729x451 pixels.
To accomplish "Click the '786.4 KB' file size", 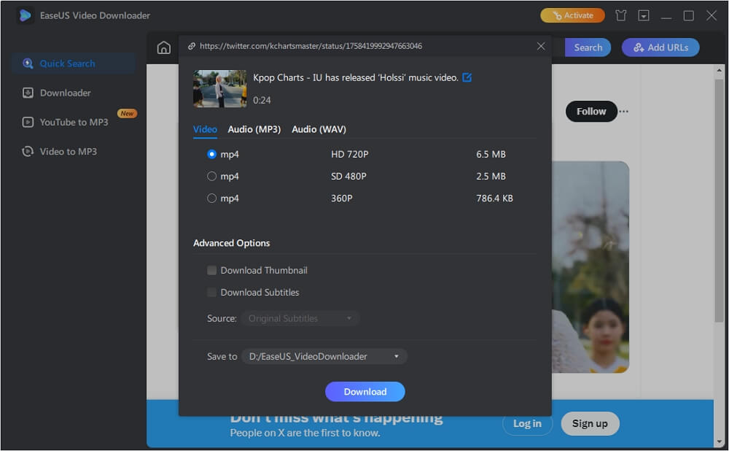I will click(494, 198).
